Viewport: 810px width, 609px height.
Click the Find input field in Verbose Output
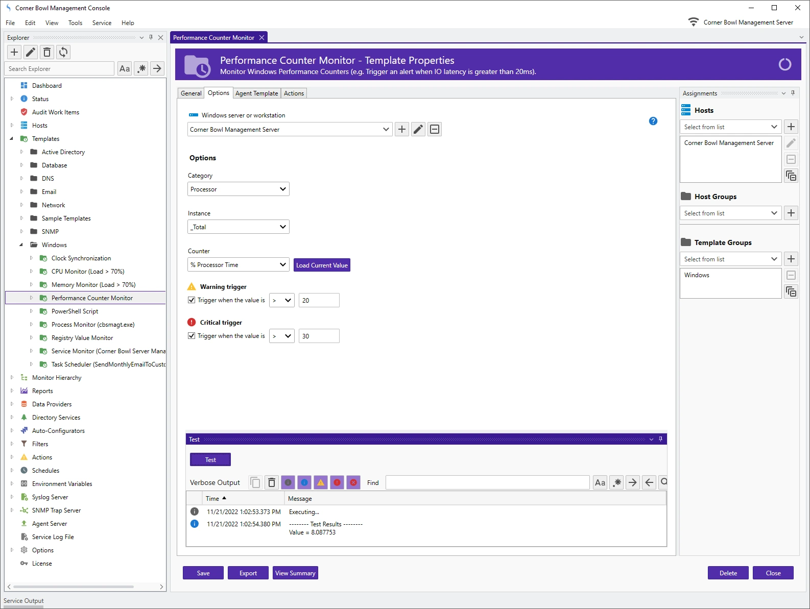click(x=487, y=483)
